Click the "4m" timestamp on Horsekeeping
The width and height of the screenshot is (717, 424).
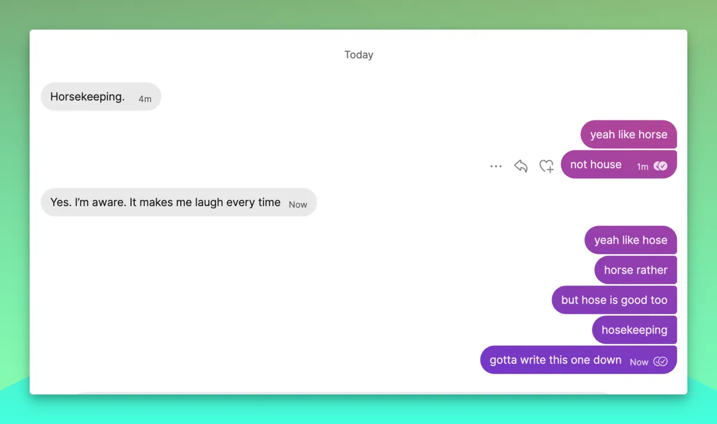point(145,99)
